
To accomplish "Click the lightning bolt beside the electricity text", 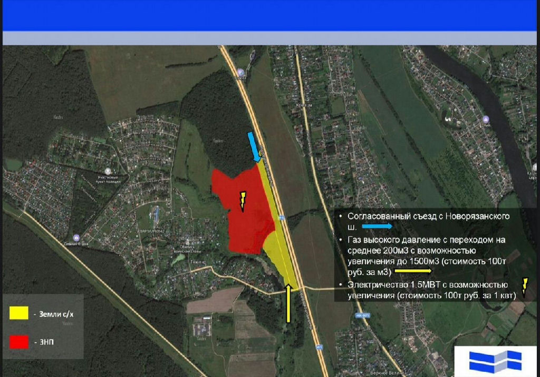I will pos(525,286).
